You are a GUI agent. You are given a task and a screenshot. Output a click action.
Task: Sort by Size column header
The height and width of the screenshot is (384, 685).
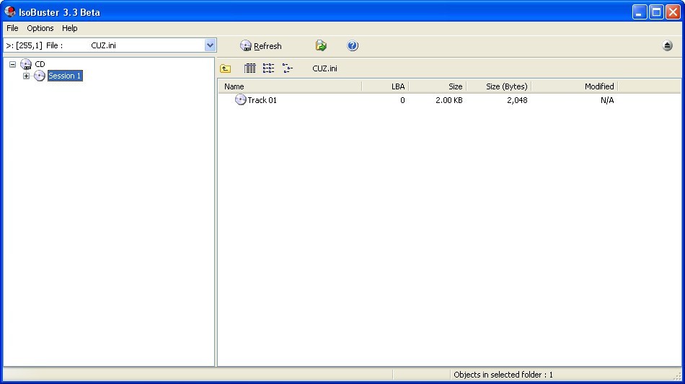pyautogui.click(x=438, y=86)
